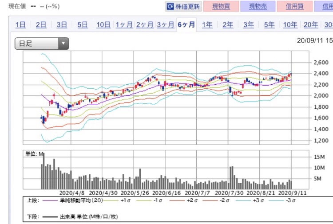Click the -3σ legend entry
Image resolution: width=333 pixels, height=224 pixels.
[291, 200]
